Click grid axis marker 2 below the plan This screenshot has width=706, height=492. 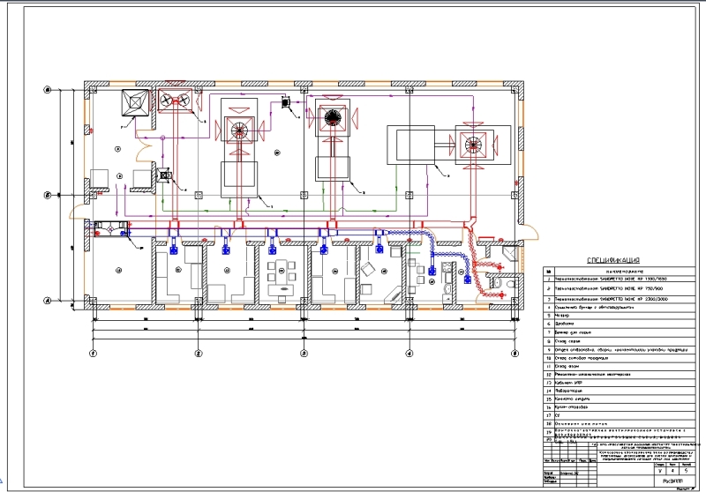(198, 354)
